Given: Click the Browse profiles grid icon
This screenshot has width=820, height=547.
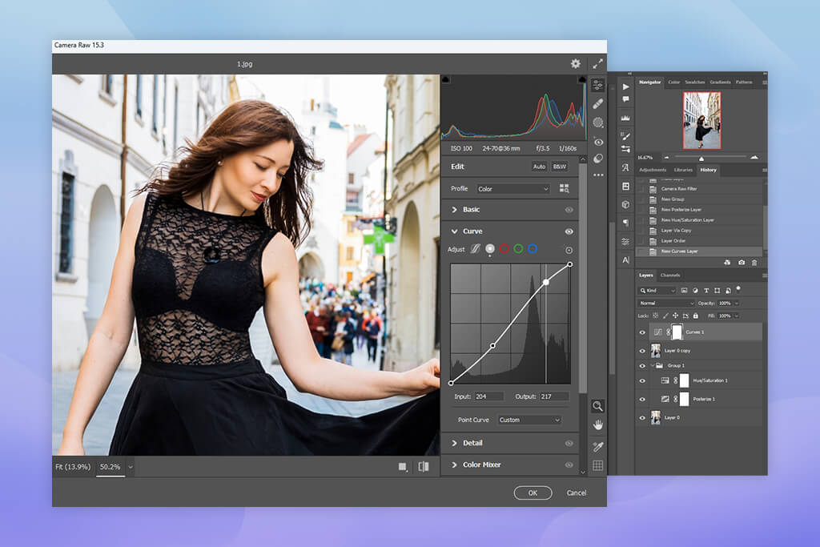Looking at the screenshot, I should pyautogui.click(x=565, y=188).
